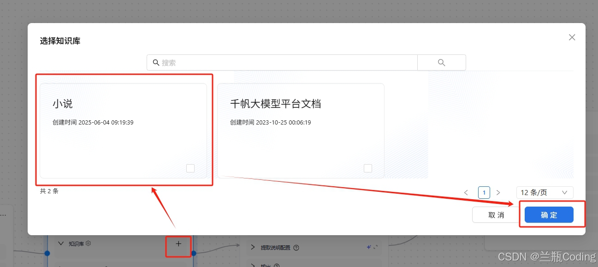This screenshot has height=267, width=598.
Task: Click the magnifier search icon
Action: tap(441, 62)
